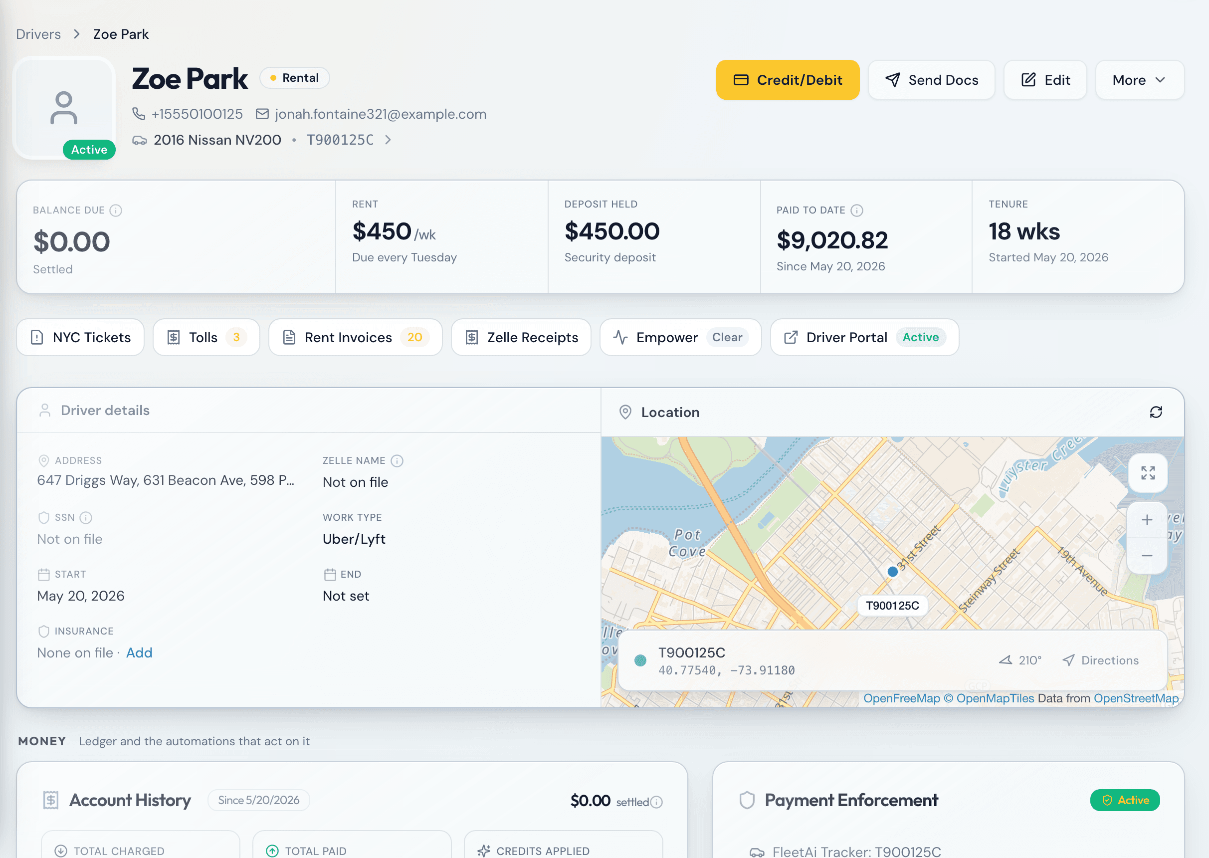1209x858 pixels.
Task: Click the T900125C map label
Action: pyautogui.click(x=892, y=606)
